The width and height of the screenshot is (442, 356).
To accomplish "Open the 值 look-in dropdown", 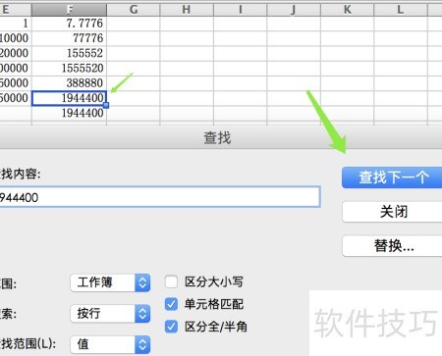I will pyautogui.click(x=110, y=344).
